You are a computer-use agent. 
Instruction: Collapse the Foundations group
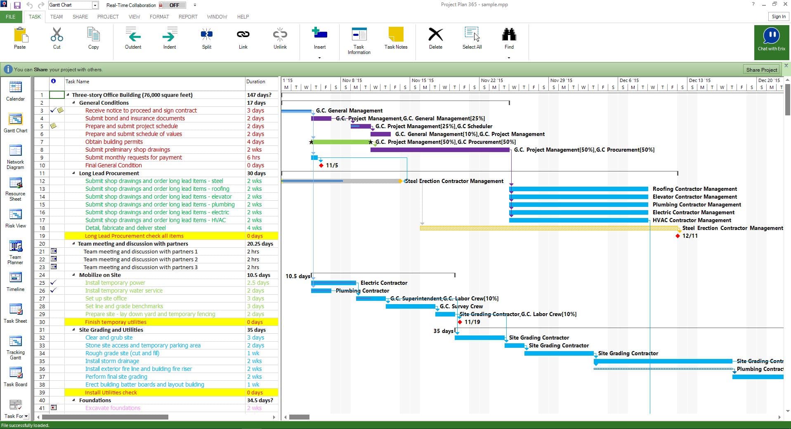(x=74, y=400)
